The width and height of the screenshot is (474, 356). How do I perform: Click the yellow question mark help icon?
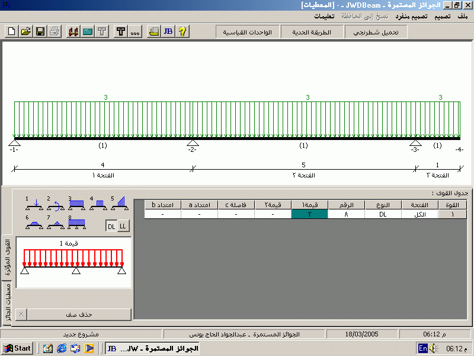(182, 31)
